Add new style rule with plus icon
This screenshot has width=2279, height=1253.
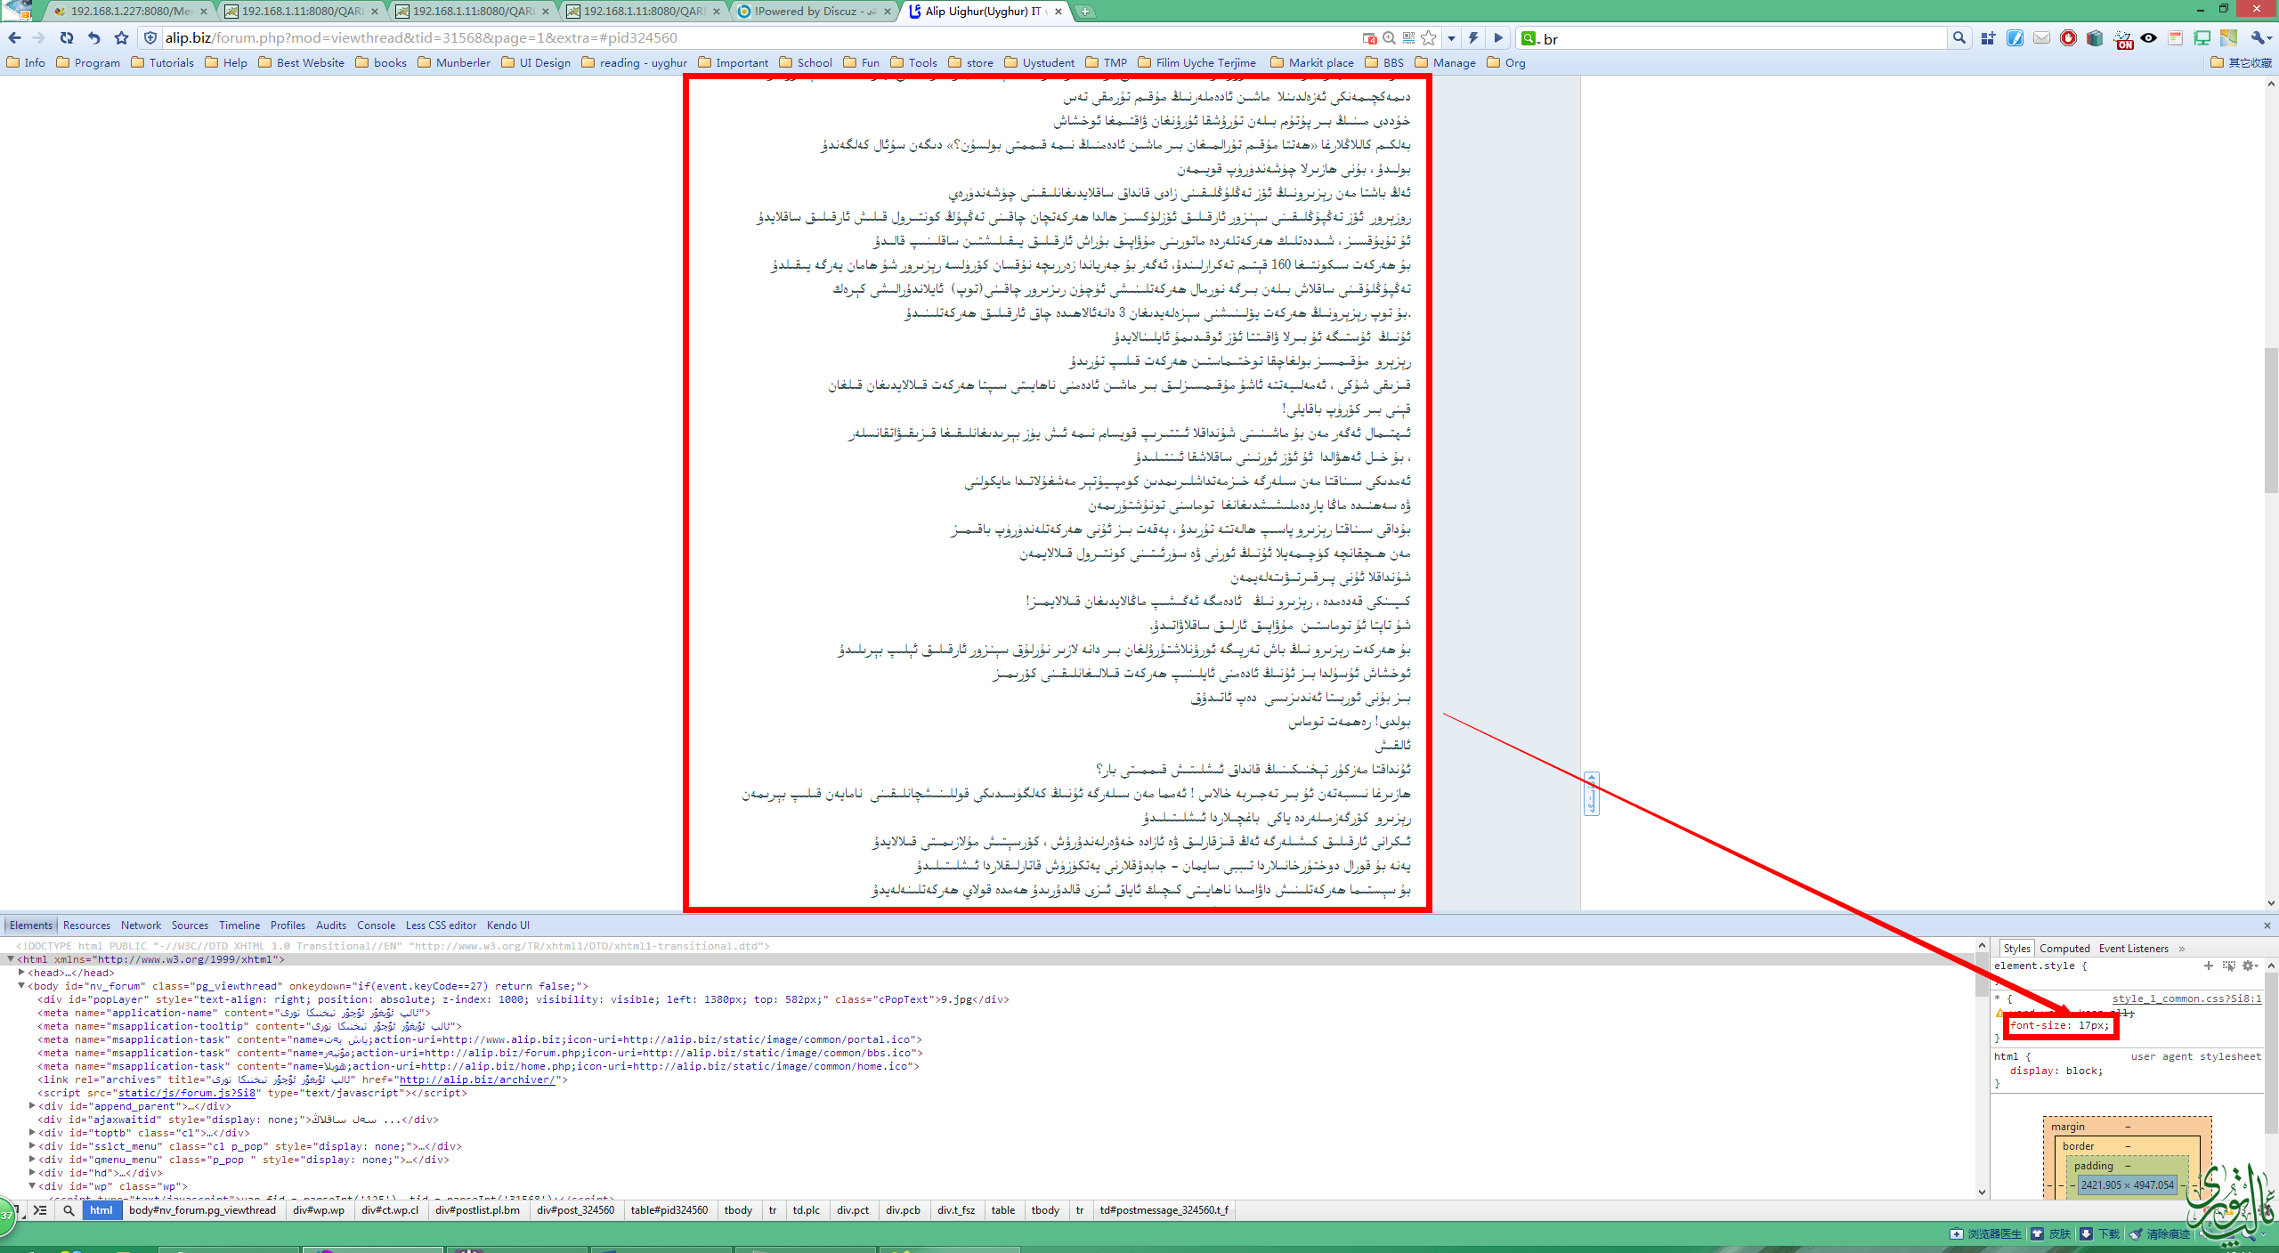(2208, 966)
